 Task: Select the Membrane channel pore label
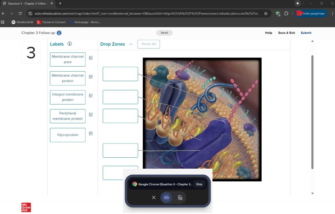tap(68, 60)
